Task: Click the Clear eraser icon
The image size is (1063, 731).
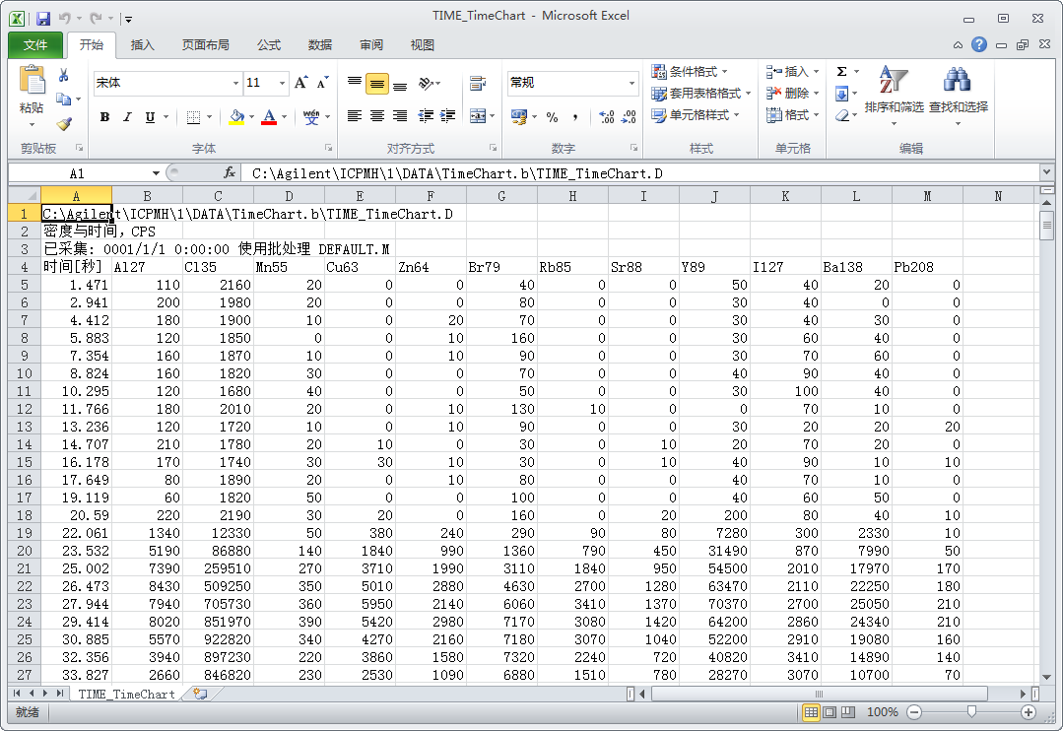Action: click(x=842, y=115)
